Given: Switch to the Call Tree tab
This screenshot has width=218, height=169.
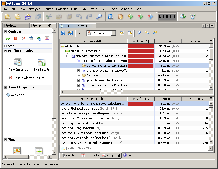Looking at the screenshot, I should 69,155.
